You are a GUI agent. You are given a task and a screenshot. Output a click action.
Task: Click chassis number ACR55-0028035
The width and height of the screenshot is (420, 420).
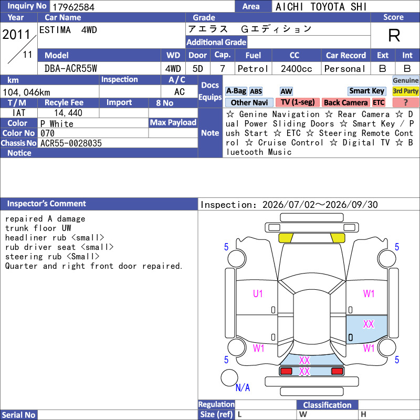[x=71, y=143]
